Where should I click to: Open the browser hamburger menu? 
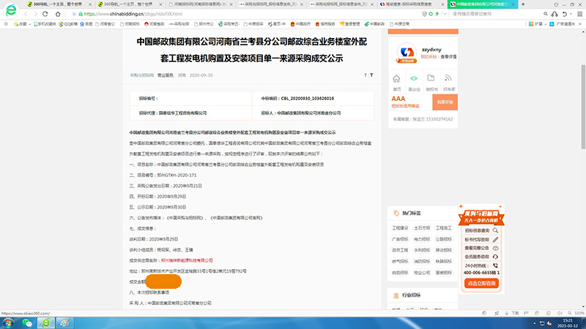coord(579,14)
